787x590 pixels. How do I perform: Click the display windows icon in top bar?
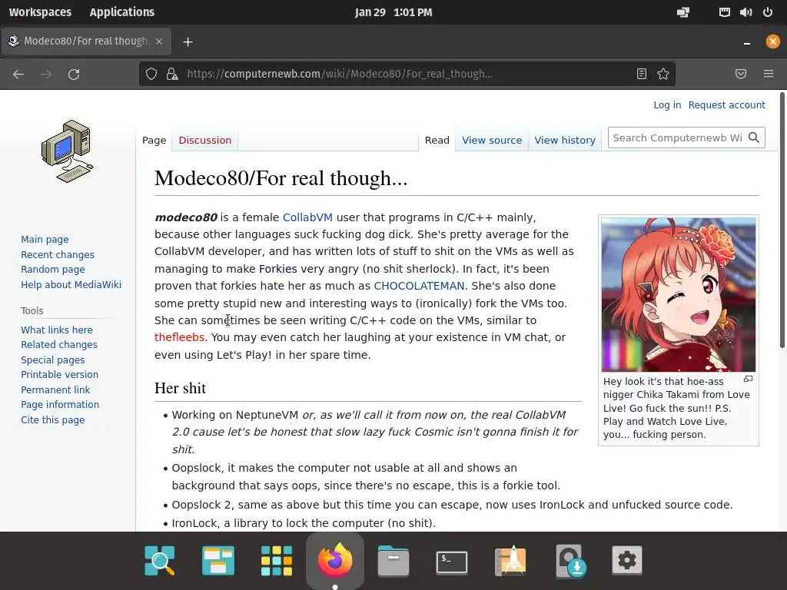(x=683, y=12)
